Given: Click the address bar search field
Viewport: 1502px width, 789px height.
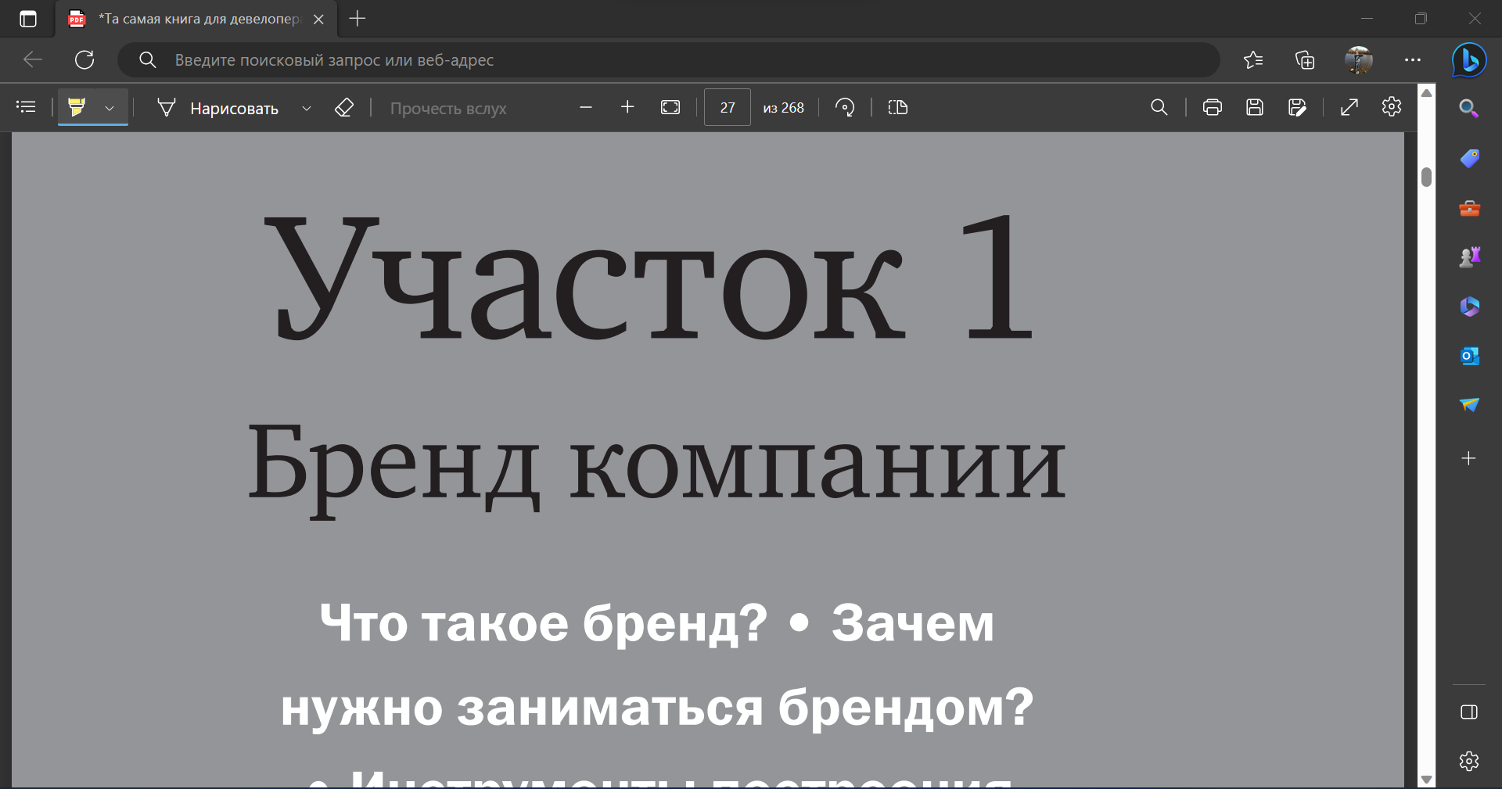Looking at the screenshot, I should tap(669, 60).
